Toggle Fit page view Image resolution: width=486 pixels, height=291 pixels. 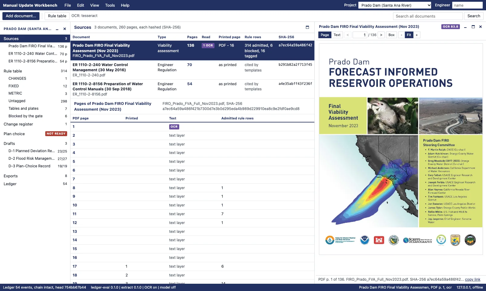pos(409,35)
